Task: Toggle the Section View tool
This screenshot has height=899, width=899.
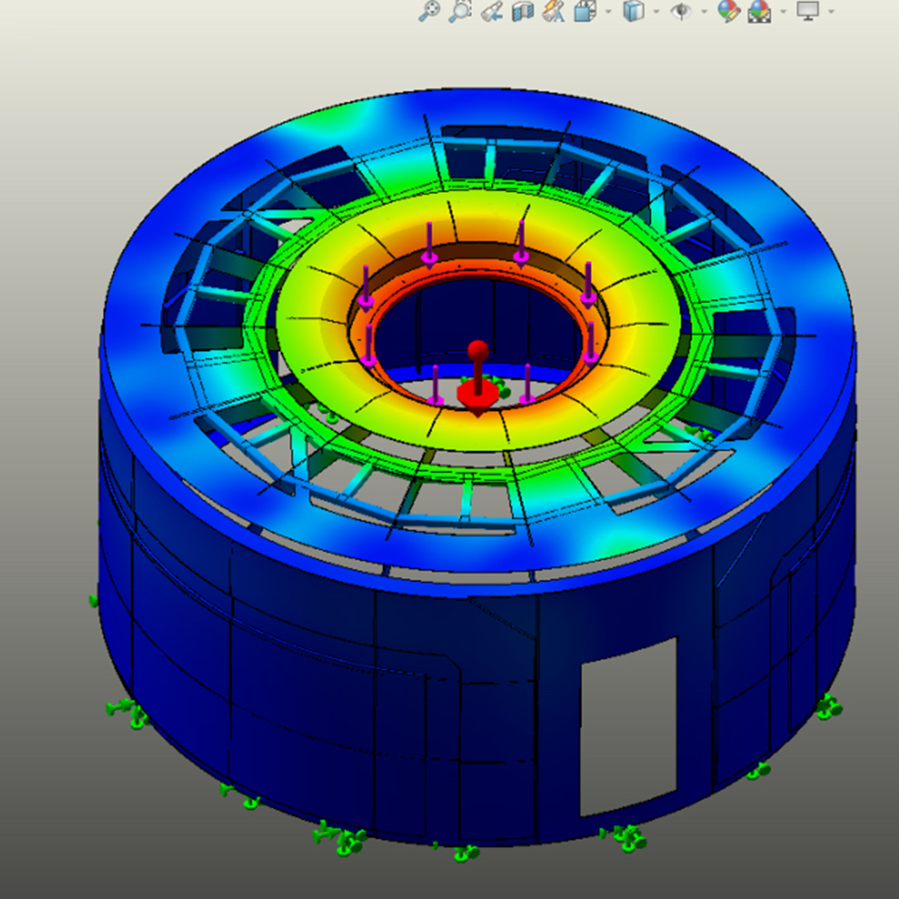Action: 523,11
